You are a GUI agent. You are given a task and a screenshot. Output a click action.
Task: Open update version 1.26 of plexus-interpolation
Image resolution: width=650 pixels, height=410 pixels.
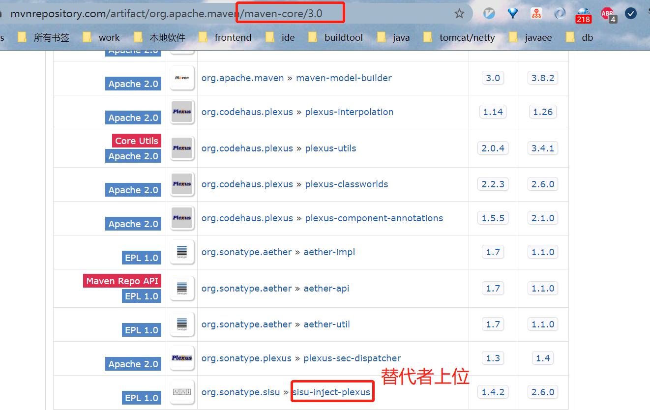[543, 112]
